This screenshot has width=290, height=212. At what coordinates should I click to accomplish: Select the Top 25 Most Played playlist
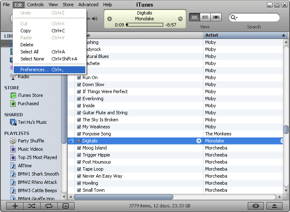point(37,157)
